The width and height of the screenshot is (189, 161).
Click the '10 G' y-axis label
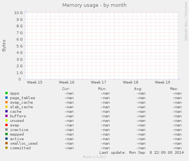pyautogui.click(x=18, y=13)
